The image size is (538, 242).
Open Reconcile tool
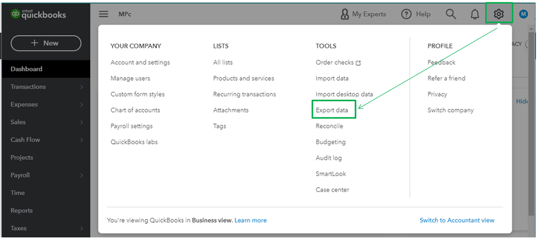[329, 126]
